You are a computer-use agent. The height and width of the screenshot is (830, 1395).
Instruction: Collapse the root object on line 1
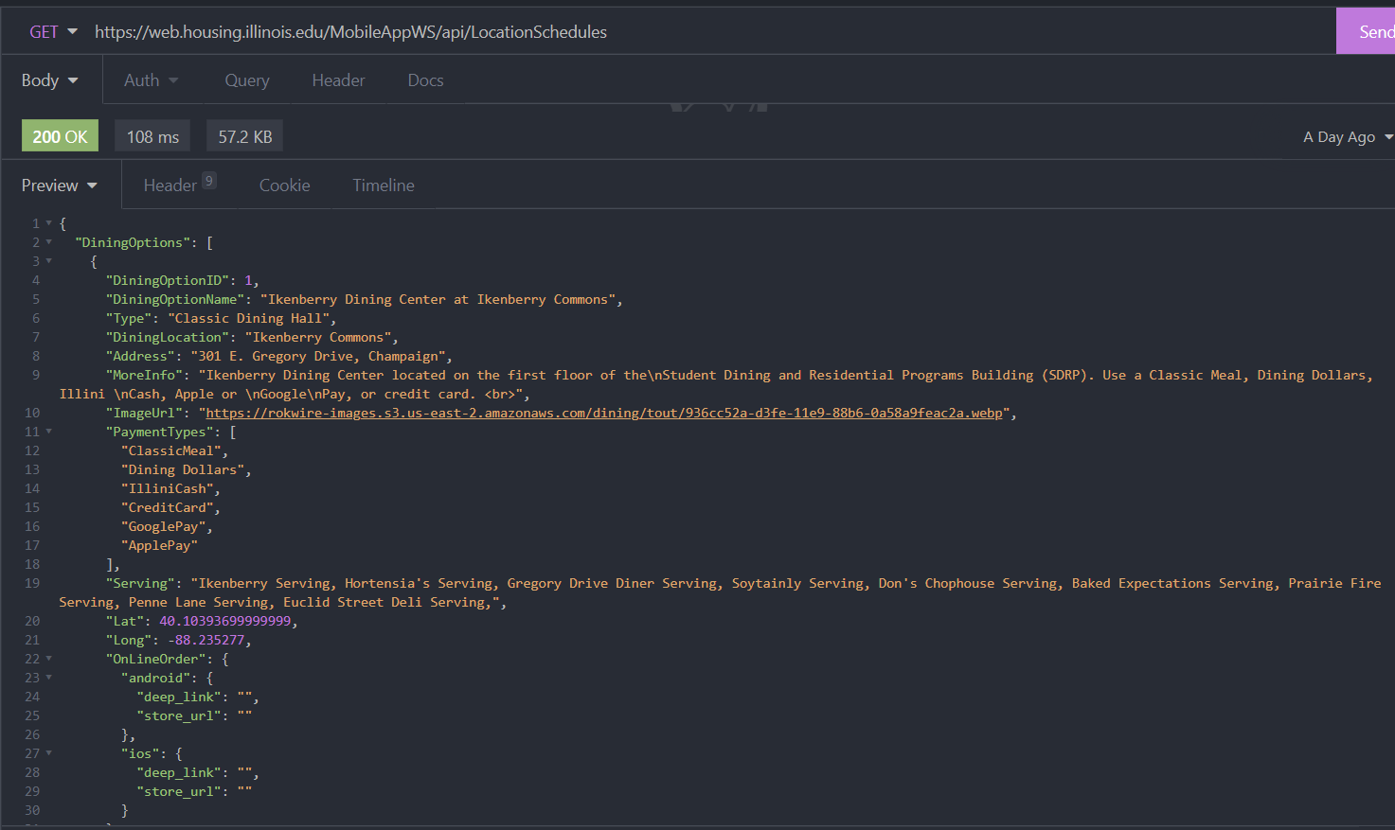coord(48,223)
